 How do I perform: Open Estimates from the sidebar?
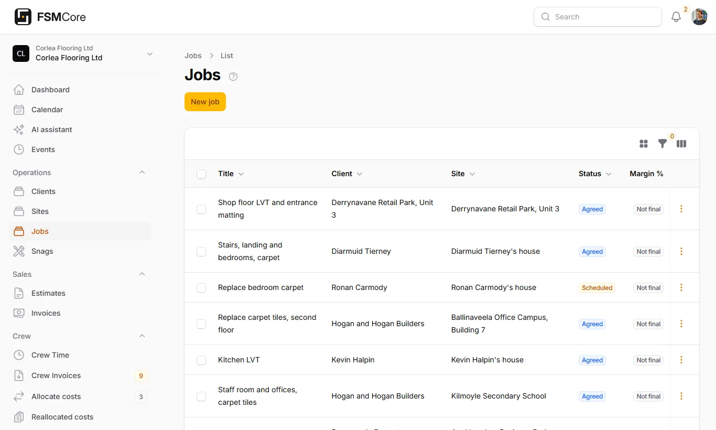click(x=80, y=293)
